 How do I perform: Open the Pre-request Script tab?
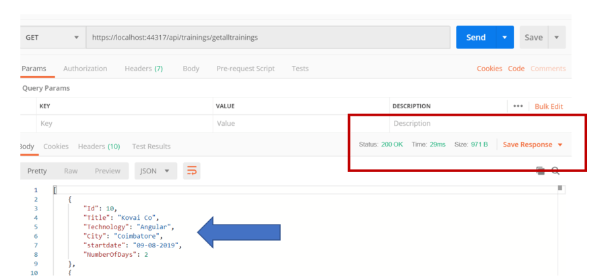click(x=245, y=69)
